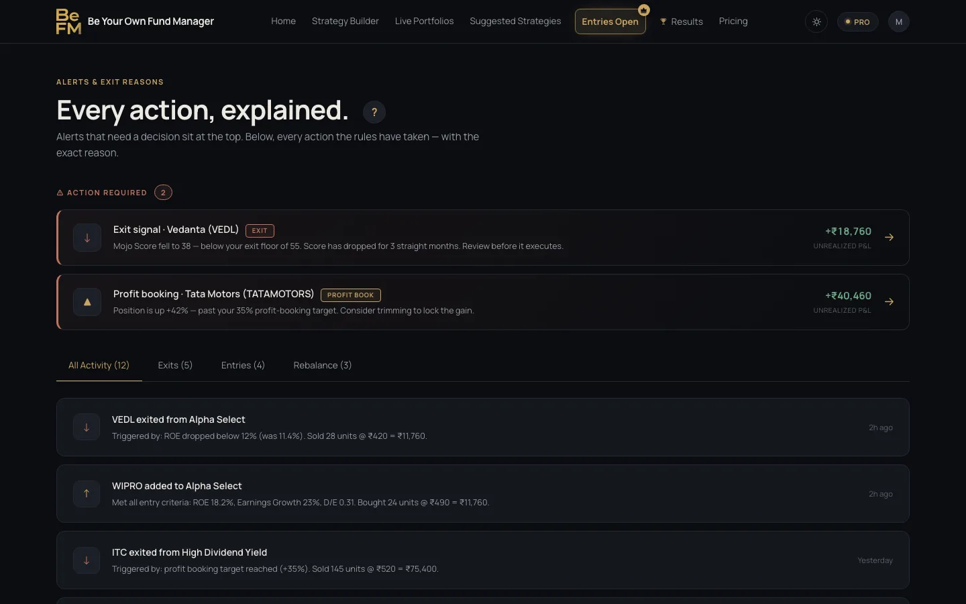
Task: Open Vedanta alert with right arrow
Action: click(x=889, y=238)
